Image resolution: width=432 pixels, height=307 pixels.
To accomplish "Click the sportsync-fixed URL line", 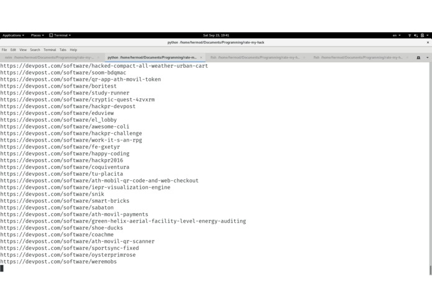I will [x=70, y=248].
